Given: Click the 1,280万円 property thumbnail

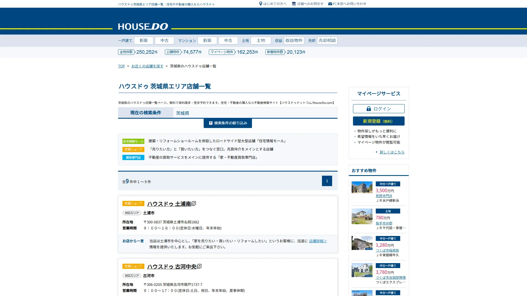Looking at the screenshot, I should tap(362, 243).
